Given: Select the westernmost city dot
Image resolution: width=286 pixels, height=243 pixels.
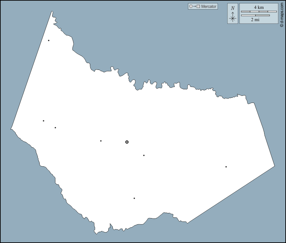Looking at the screenshot, I should click(x=43, y=121).
